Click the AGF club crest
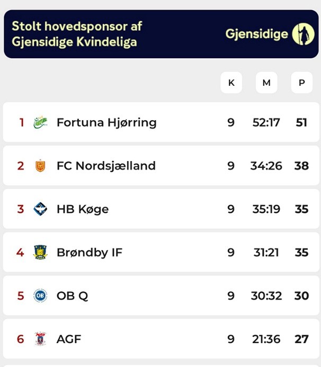Screen dimensions: 321x367 [x=40, y=339]
